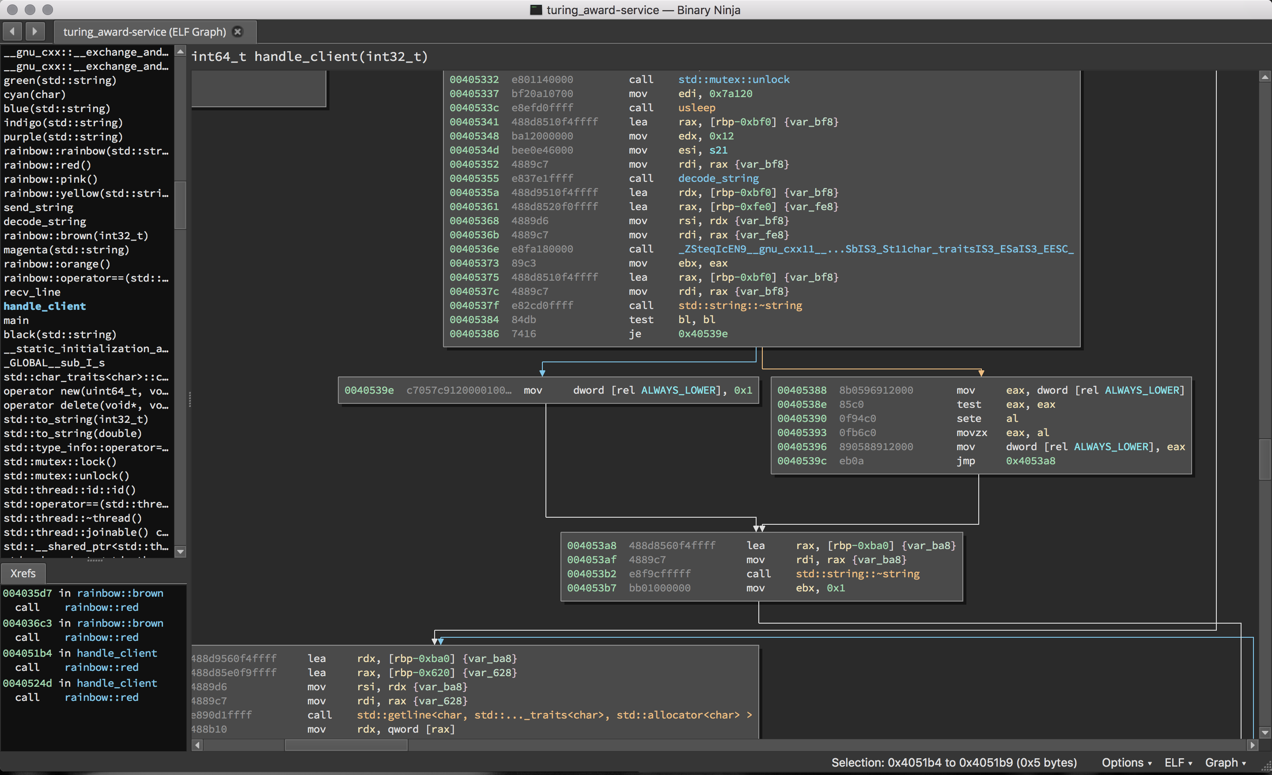
Task: Select the turing_award-service (ELF Graph) tab
Action: pos(144,32)
